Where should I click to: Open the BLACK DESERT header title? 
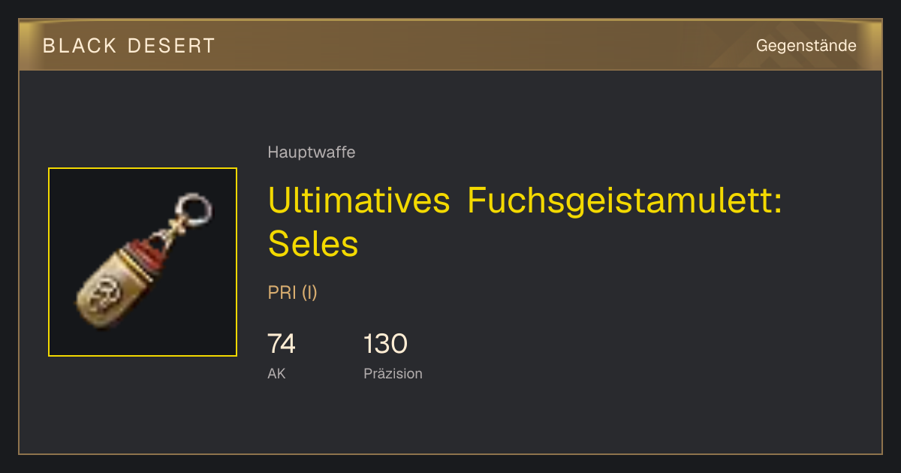point(129,46)
